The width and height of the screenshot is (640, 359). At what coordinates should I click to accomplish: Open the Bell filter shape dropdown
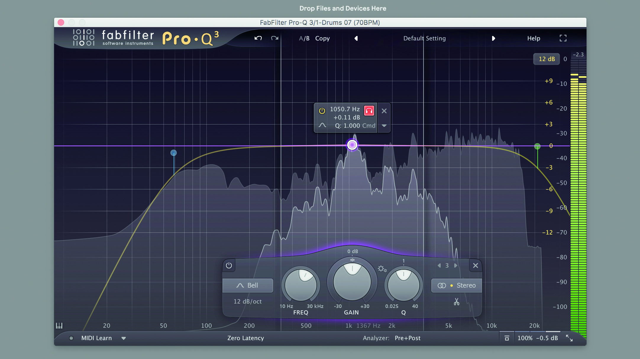tap(248, 285)
